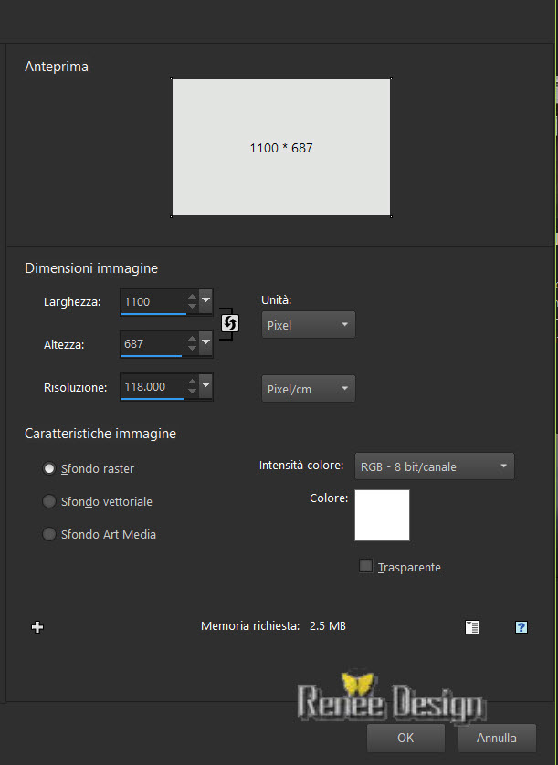Click the Dimensioni immagine heading

pyautogui.click(x=91, y=268)
